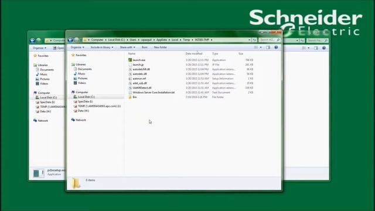Image resolution: width=375 pixels, height=211 pixels.
Task: Select Favorites in the rear window navigation pane
Action: click(x=43, y=56)
